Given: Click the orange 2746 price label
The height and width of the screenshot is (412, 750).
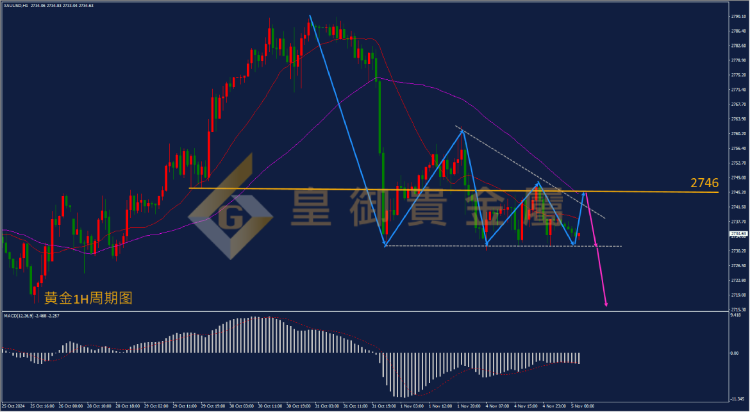Looking at the screenshot, I should coord(704,183).
